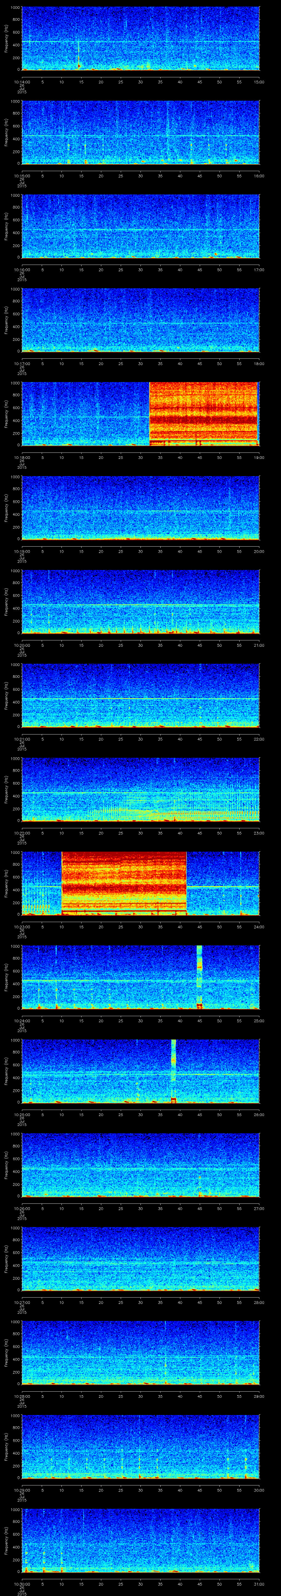Click the '10:15:00' start time label
Viewport: 281px width, 1596px height.
pyautogui.click(x=22, y=176)
